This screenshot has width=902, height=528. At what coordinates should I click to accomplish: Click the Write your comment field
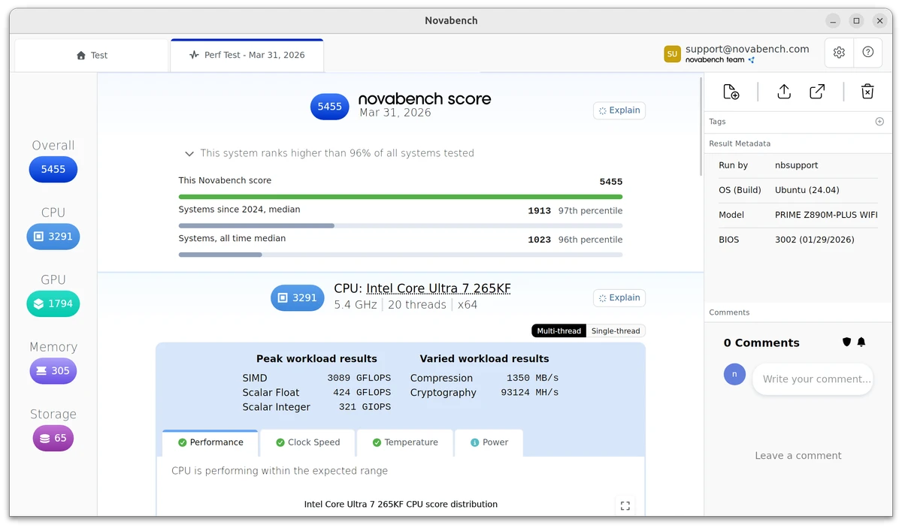pyautogui.click(x=813, y=379)
